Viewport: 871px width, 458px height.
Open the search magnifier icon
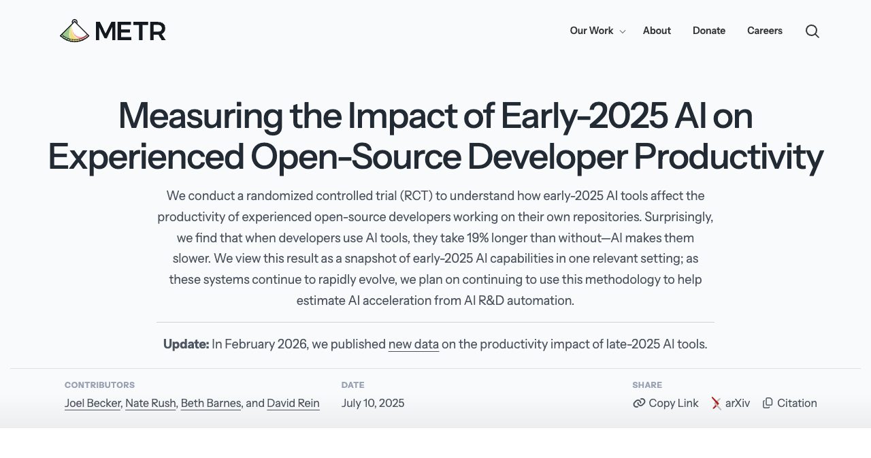click(812, 31)
